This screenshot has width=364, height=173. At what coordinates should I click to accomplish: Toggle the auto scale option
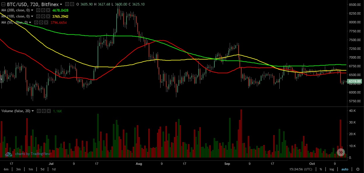(x=345, y=169)
